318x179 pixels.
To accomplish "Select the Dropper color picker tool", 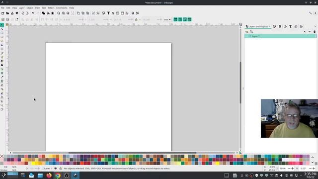I will (2, 77).
